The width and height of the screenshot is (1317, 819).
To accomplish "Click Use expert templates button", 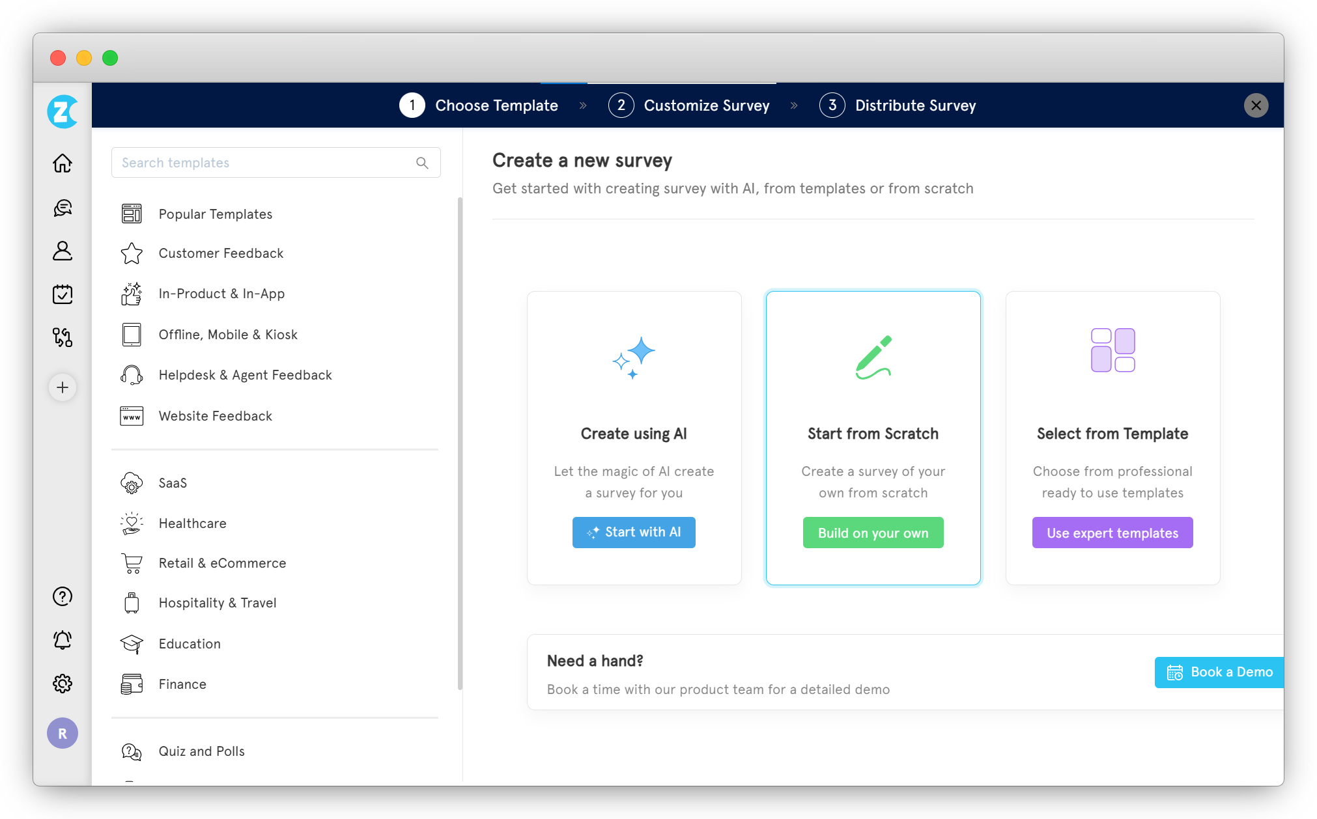I will [x=1112, y=533].
